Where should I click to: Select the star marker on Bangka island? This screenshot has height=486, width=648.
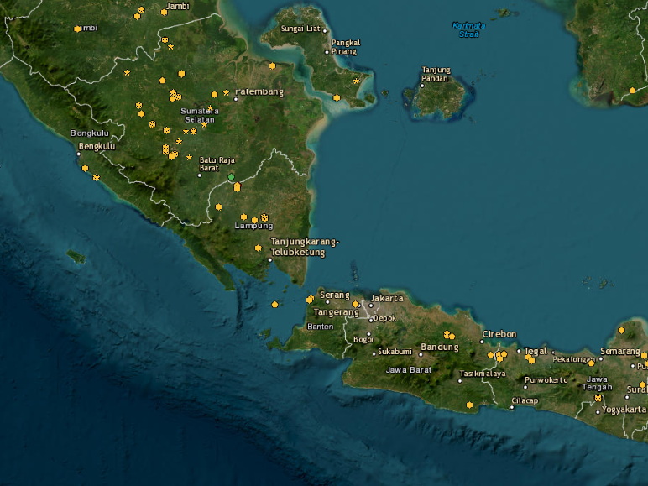click(x=356, y=81)
